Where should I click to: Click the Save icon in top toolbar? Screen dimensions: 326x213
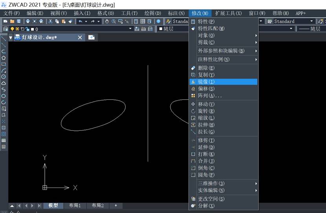[18, 21]
